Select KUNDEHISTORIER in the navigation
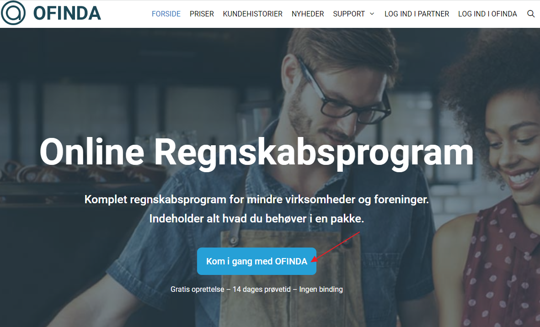 [x=252, y=14]
